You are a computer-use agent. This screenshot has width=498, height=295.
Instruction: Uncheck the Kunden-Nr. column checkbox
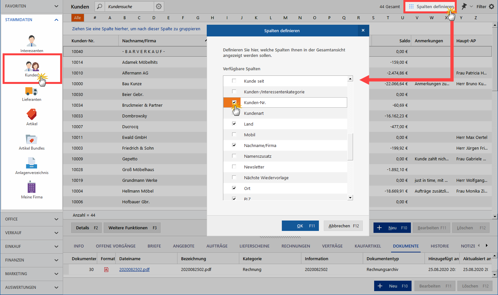pos(234,102)
